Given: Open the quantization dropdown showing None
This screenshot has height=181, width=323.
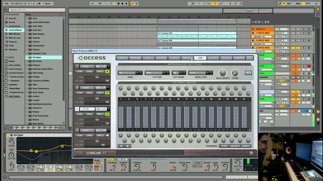Looking at the screenshot, I should tap(48, 4).
